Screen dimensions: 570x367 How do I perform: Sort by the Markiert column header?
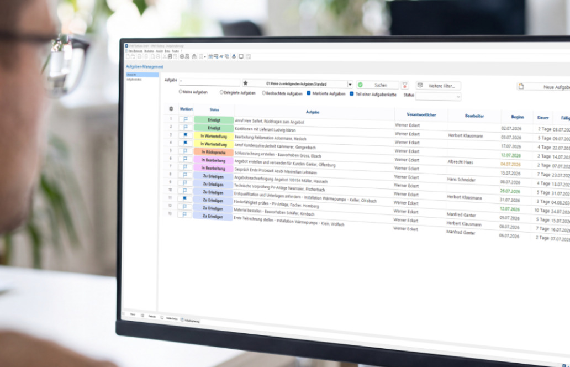(186, 109)
